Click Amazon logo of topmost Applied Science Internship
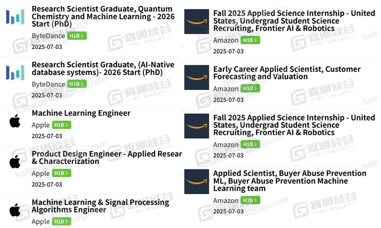Viewport: 381px width, 228px height. coord(197,21)
